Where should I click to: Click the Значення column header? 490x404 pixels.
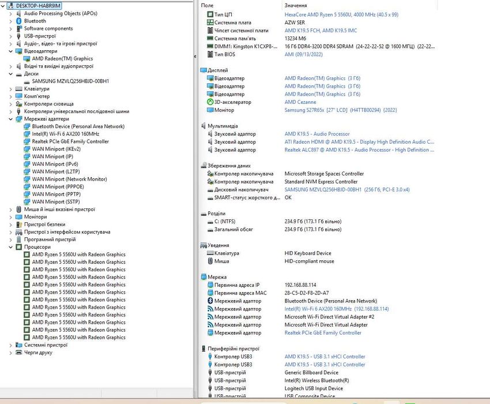(x=296, y=5)
